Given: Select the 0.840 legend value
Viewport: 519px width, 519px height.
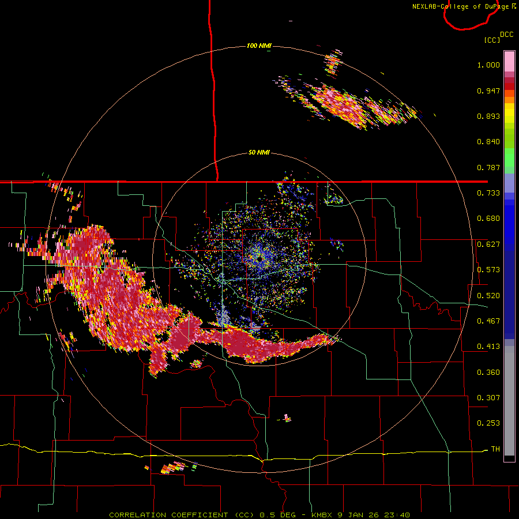Looking at the screenshot, I should point(488,142).
